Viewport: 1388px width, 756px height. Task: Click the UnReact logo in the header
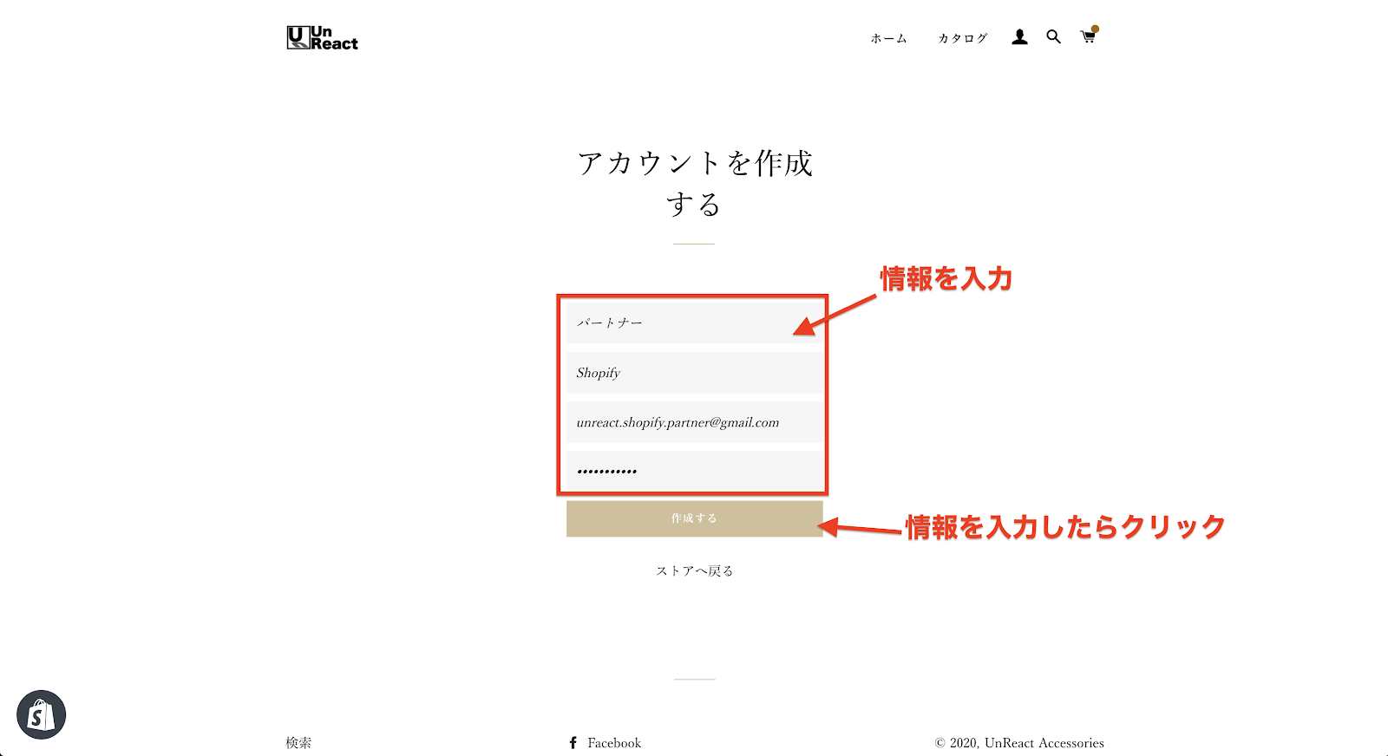pyautogui.click(x=322, y=38)
